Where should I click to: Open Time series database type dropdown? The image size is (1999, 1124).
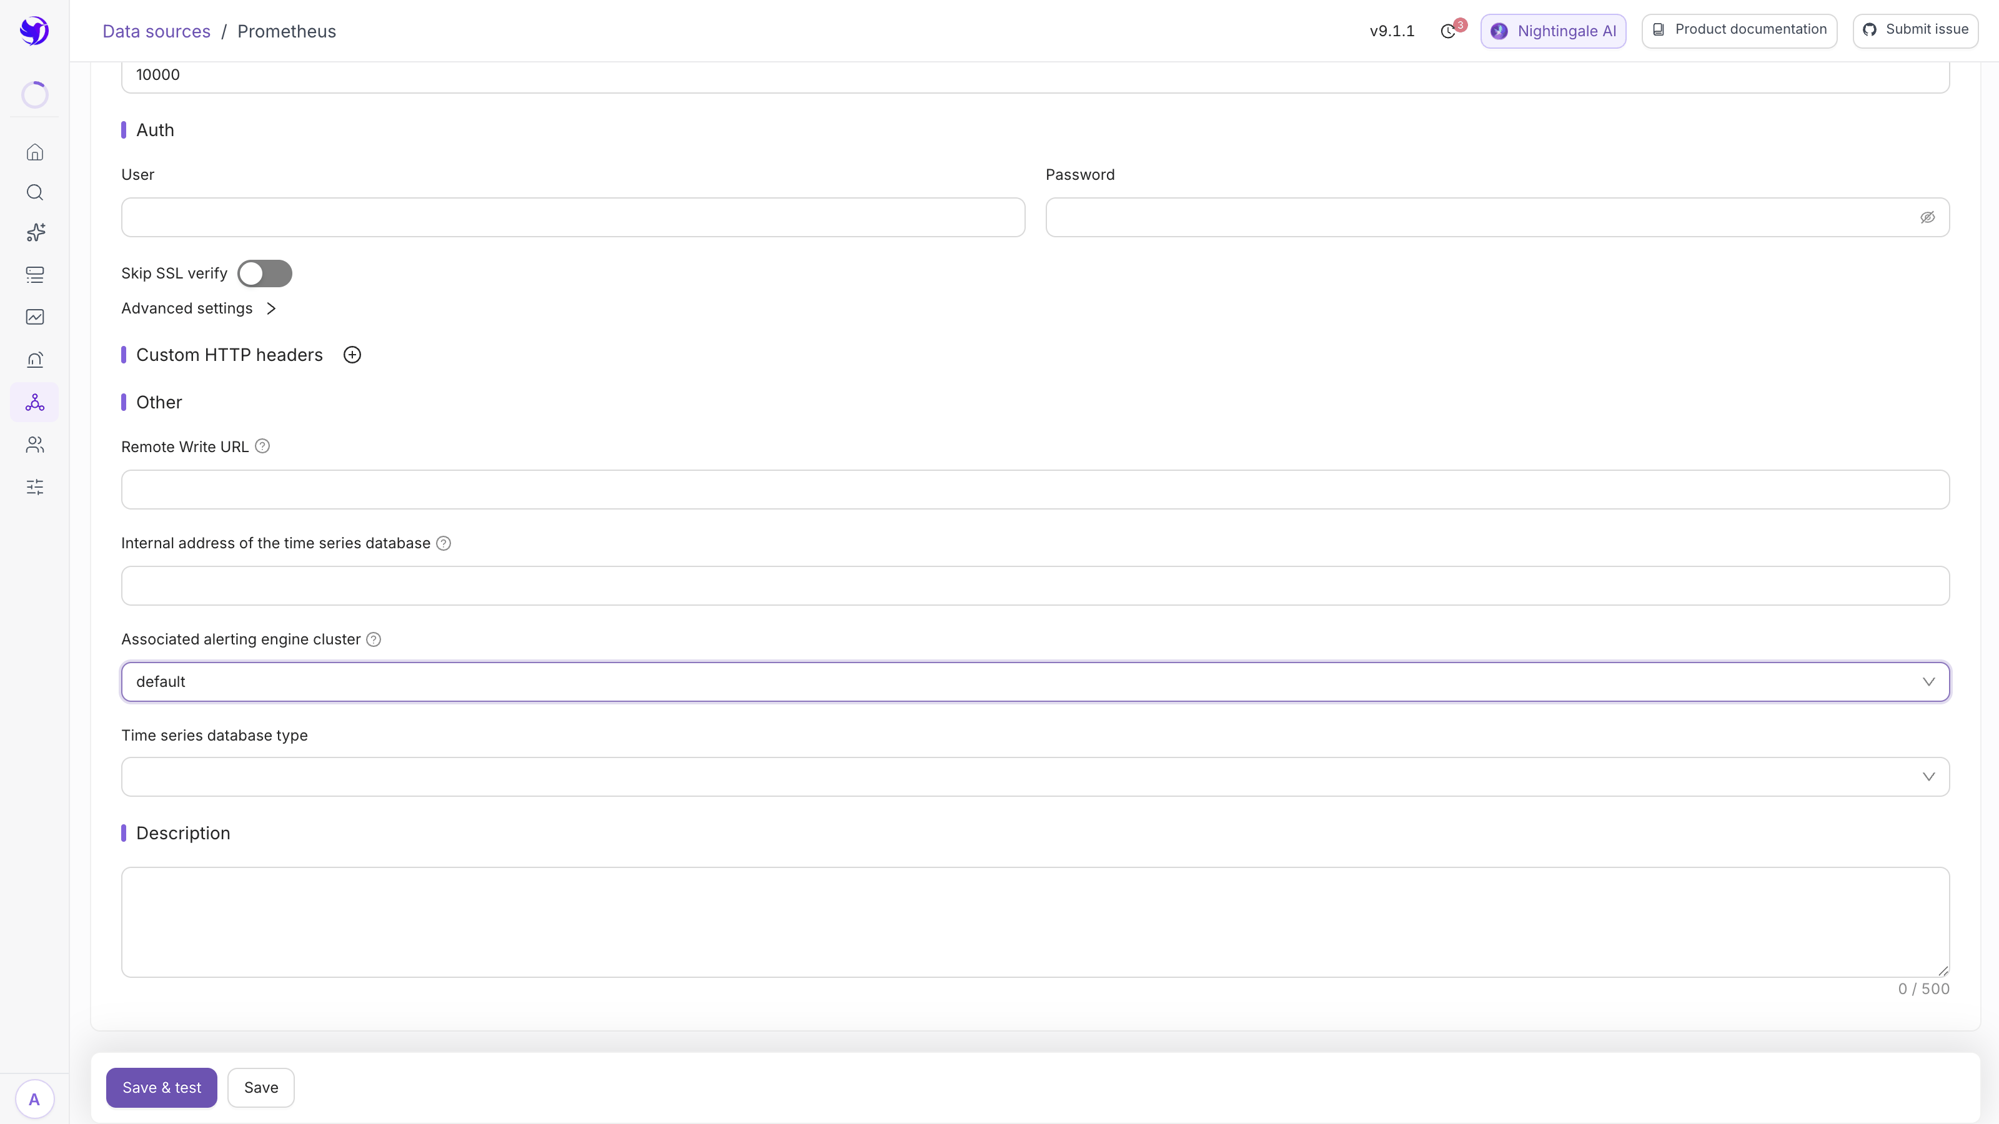pos(1035,776)
